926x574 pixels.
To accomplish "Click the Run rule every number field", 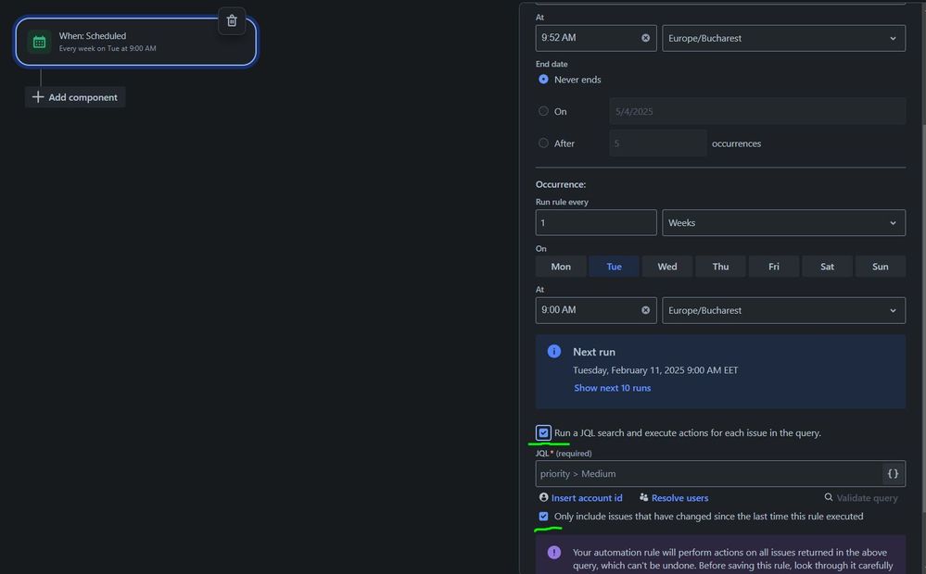I will click(596, 223).
